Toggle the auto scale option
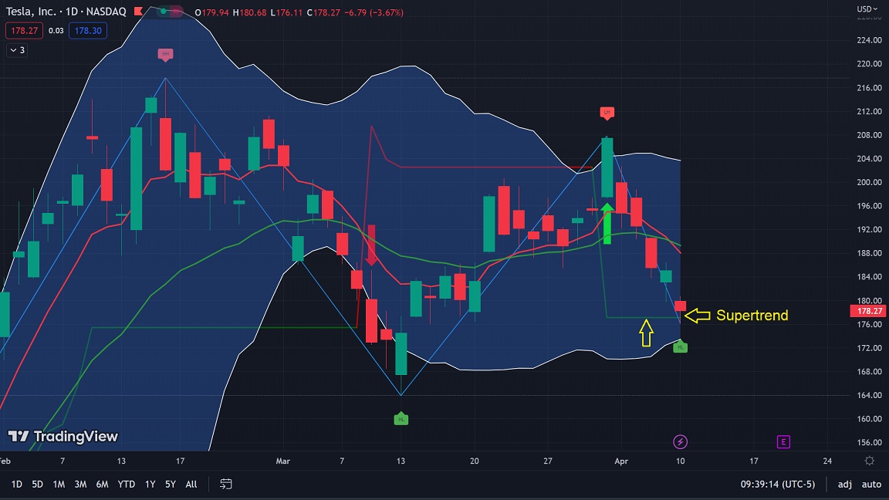Screen dimensions: 889x500 point(871,484)
